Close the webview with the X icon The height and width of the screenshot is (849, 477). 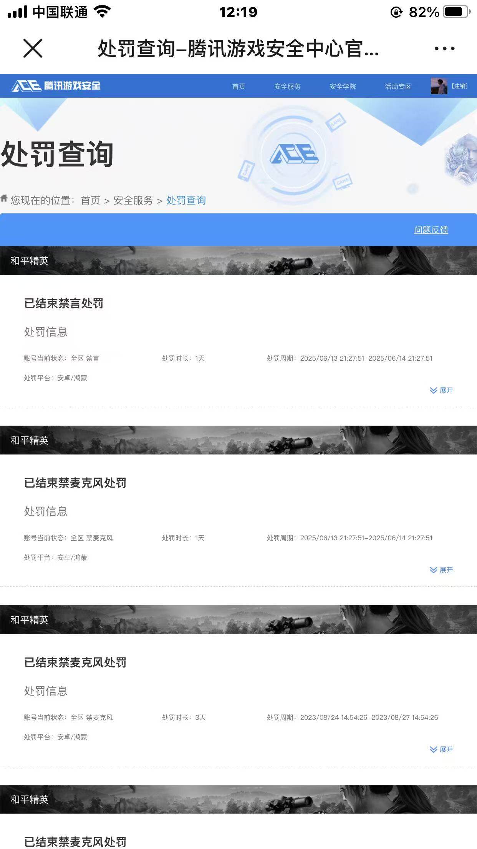(x=33, y=48)
